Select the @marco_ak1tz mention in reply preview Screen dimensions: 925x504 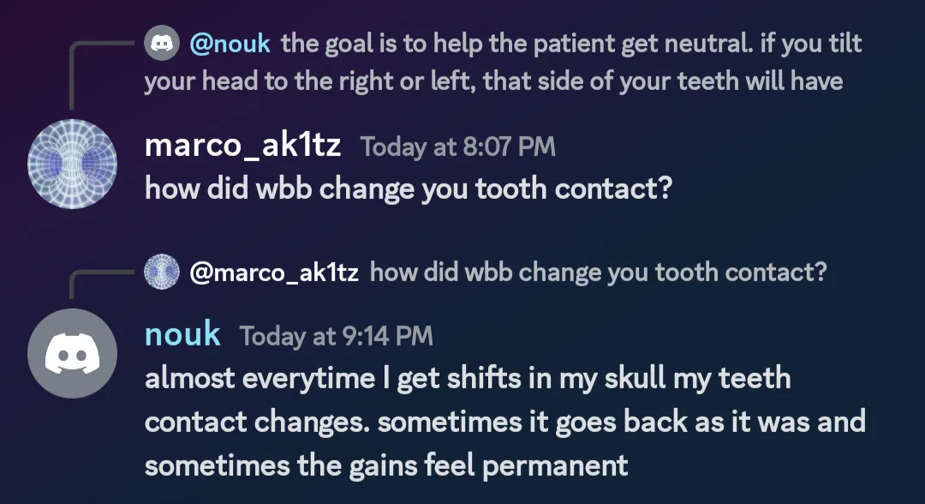pos(274,272)
